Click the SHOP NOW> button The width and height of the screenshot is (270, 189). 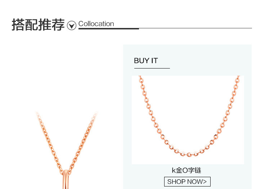[187, 181]
